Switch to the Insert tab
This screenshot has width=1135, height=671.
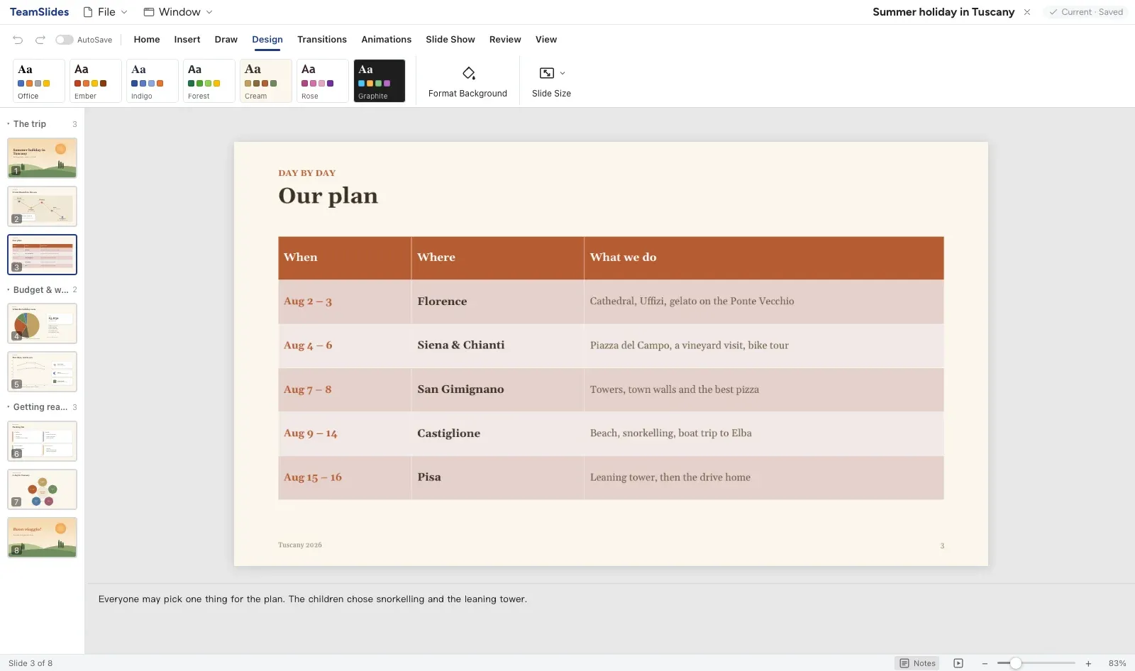pyautogui.click(x=187, y=40)
